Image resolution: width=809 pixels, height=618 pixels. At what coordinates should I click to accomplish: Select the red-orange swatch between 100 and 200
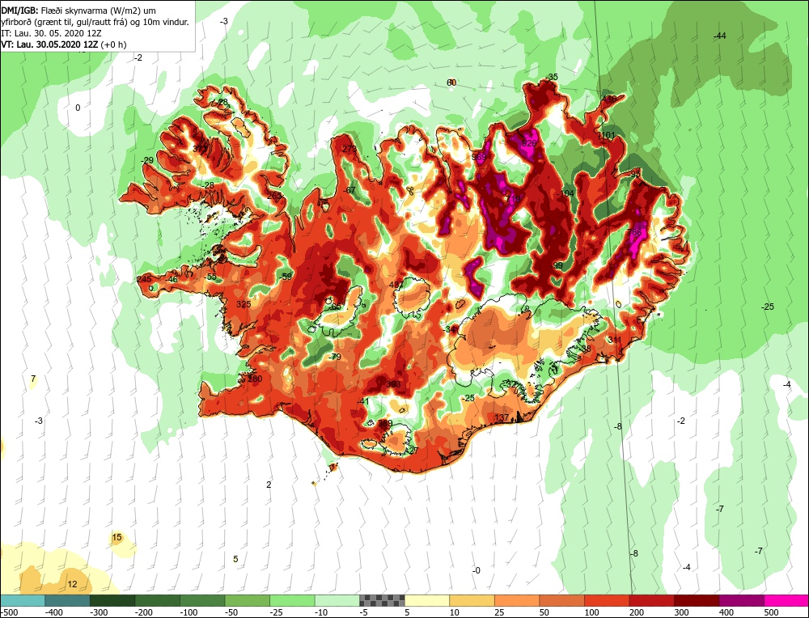pos(607,600)
